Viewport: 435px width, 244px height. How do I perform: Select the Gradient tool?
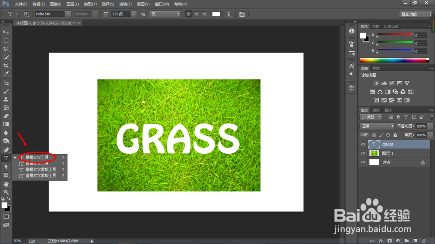6,124
